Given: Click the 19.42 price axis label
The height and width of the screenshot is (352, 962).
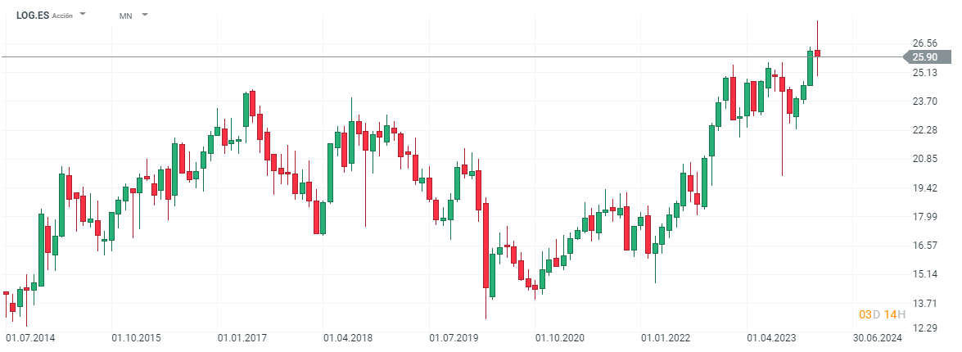Looking at the screenshot, I should coord(925,187).
